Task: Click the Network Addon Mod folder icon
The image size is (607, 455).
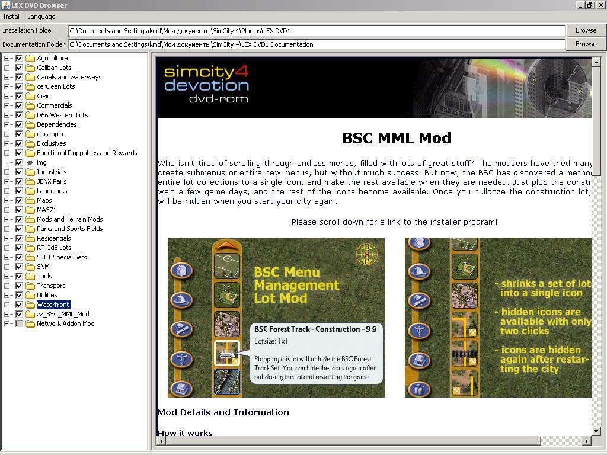Action: coord(30,323)
